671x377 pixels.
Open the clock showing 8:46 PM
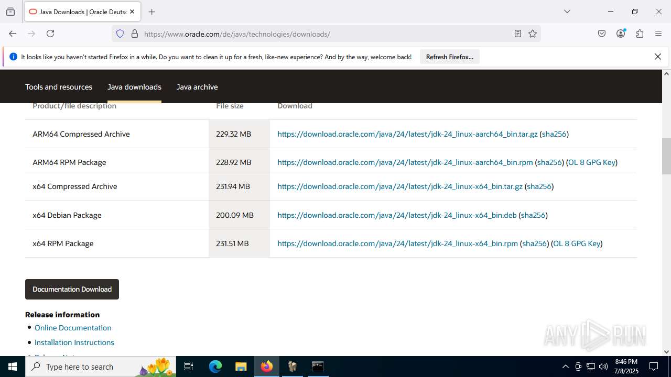[626, 367]
